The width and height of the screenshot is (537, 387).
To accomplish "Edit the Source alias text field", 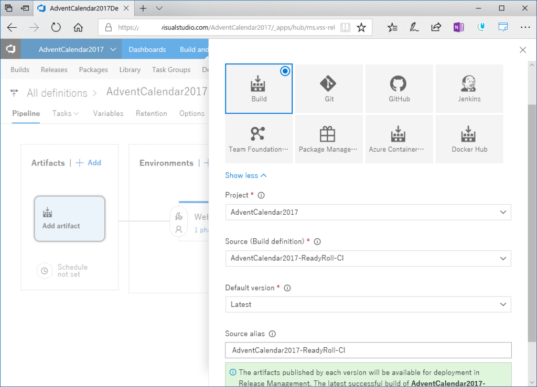I will click(x=368, y=350).
